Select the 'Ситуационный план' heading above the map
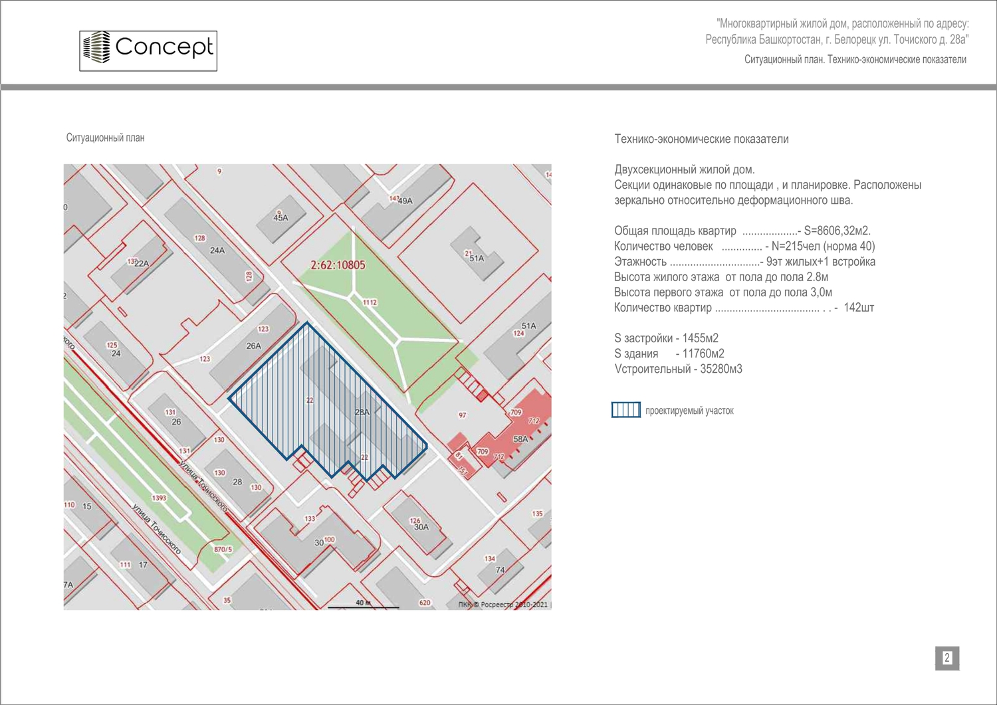997x705 pixels. tap(105, 138)
